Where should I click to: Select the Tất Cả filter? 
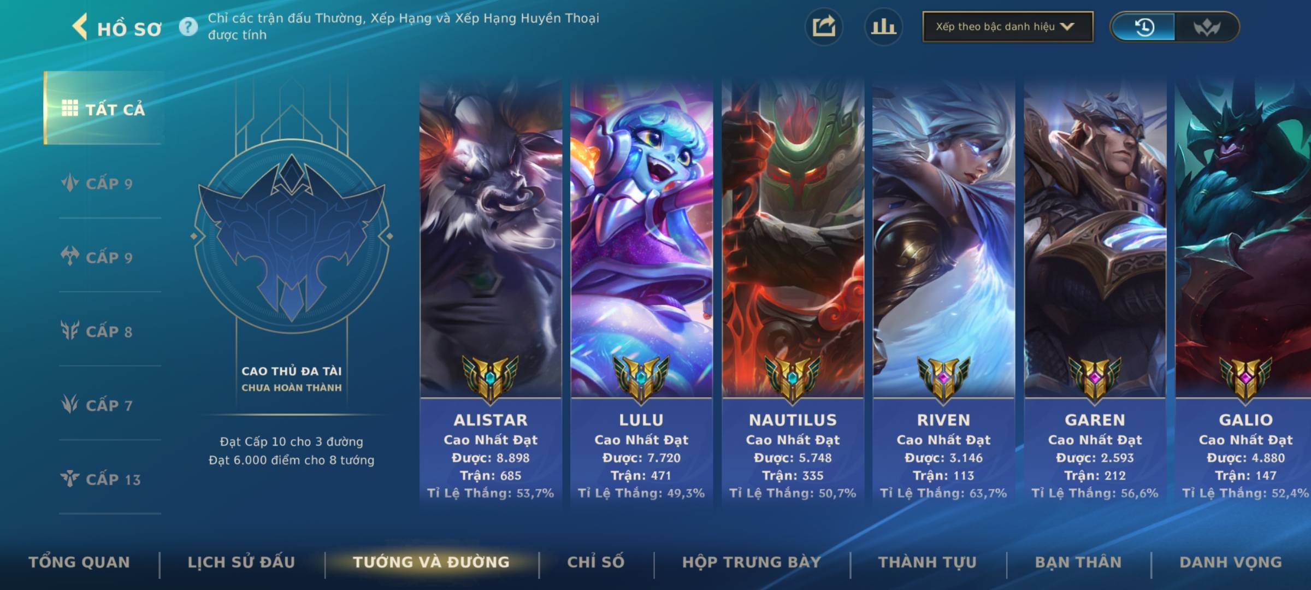click(103, 109)
